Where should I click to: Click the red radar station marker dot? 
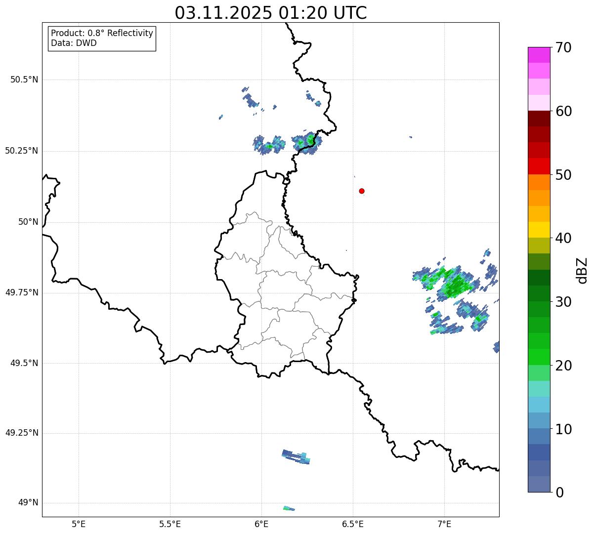click(x=362, y=191)
